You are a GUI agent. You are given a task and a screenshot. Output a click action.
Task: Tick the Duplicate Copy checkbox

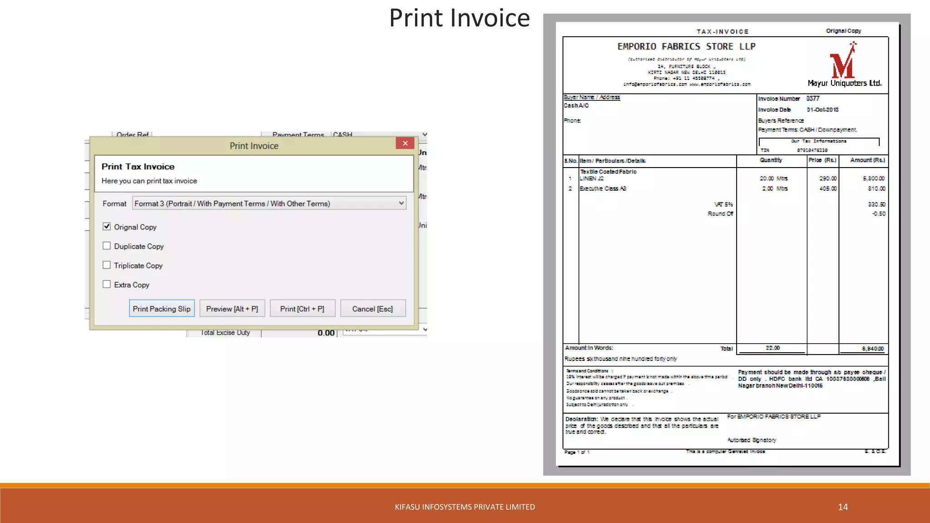(x=107, y=246)
